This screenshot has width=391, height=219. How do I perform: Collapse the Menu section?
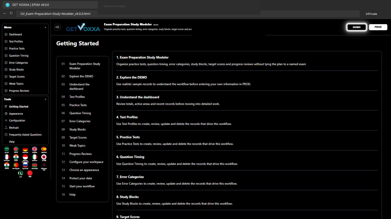pyautogui.click(x=45, y=27)
